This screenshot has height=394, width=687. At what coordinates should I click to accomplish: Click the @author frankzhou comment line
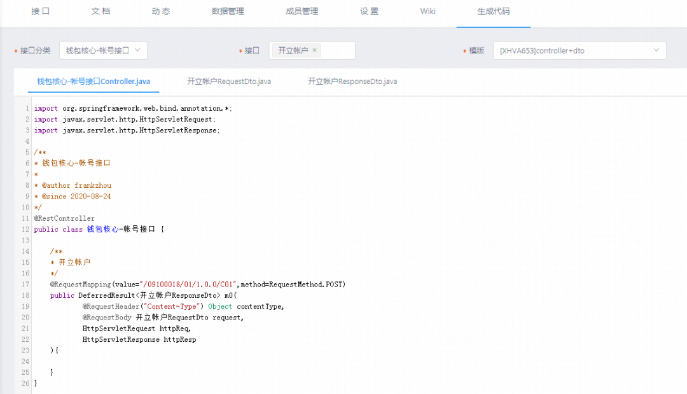click(x=73, y=185)
